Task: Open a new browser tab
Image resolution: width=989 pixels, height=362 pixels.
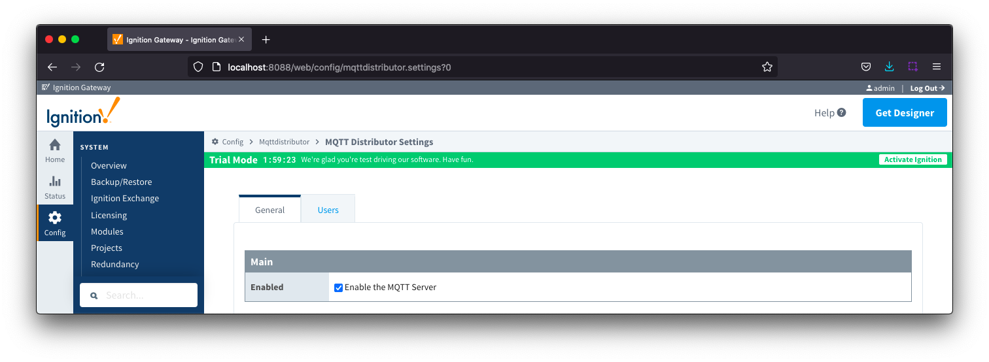Action: [266, 40]
